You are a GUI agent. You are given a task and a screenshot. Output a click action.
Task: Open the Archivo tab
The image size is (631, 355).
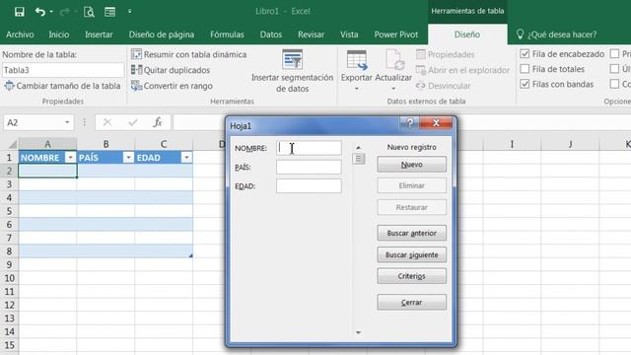coord(20,35)
